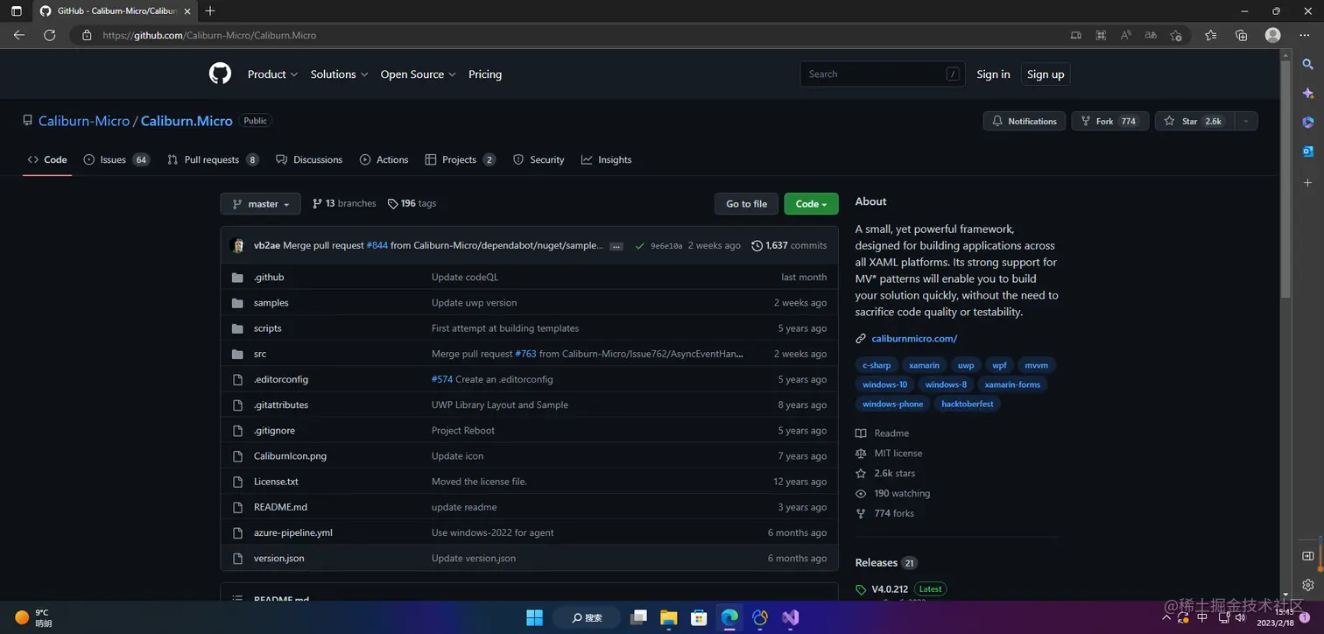
Task: Open the Discussions tab
Action: pos(309,159)
